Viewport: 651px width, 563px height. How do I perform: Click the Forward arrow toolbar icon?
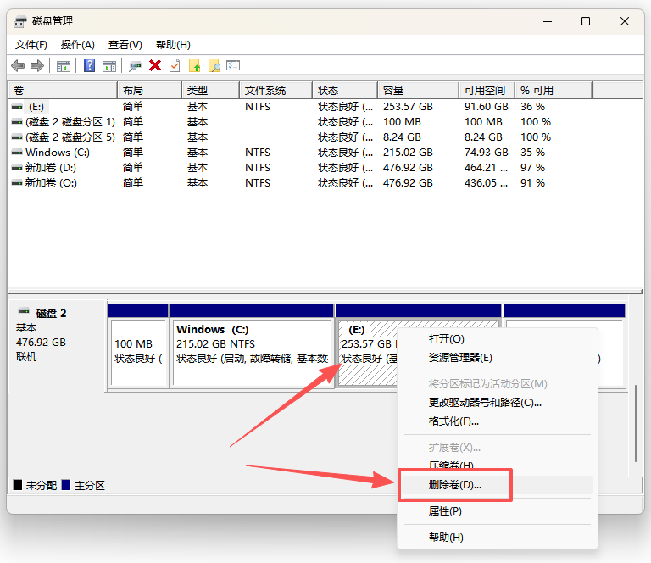point(36,65)
